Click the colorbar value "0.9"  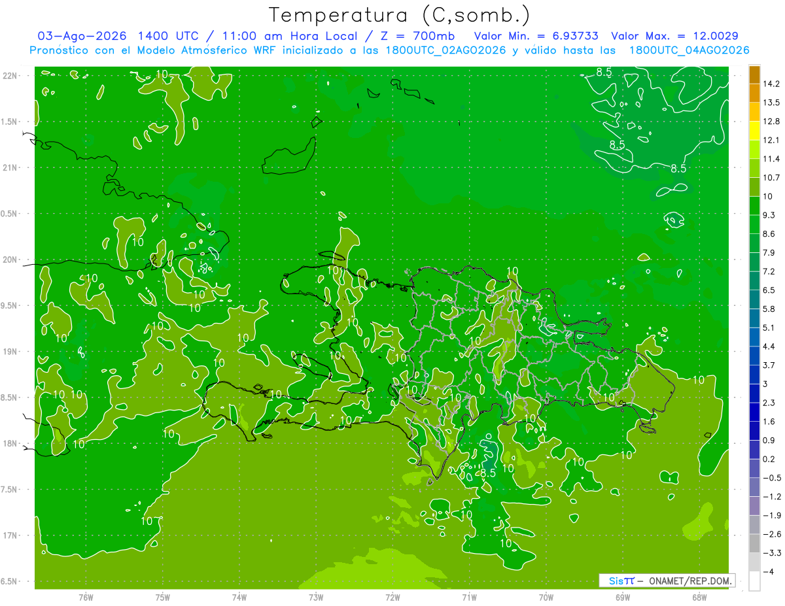[769, 440]
